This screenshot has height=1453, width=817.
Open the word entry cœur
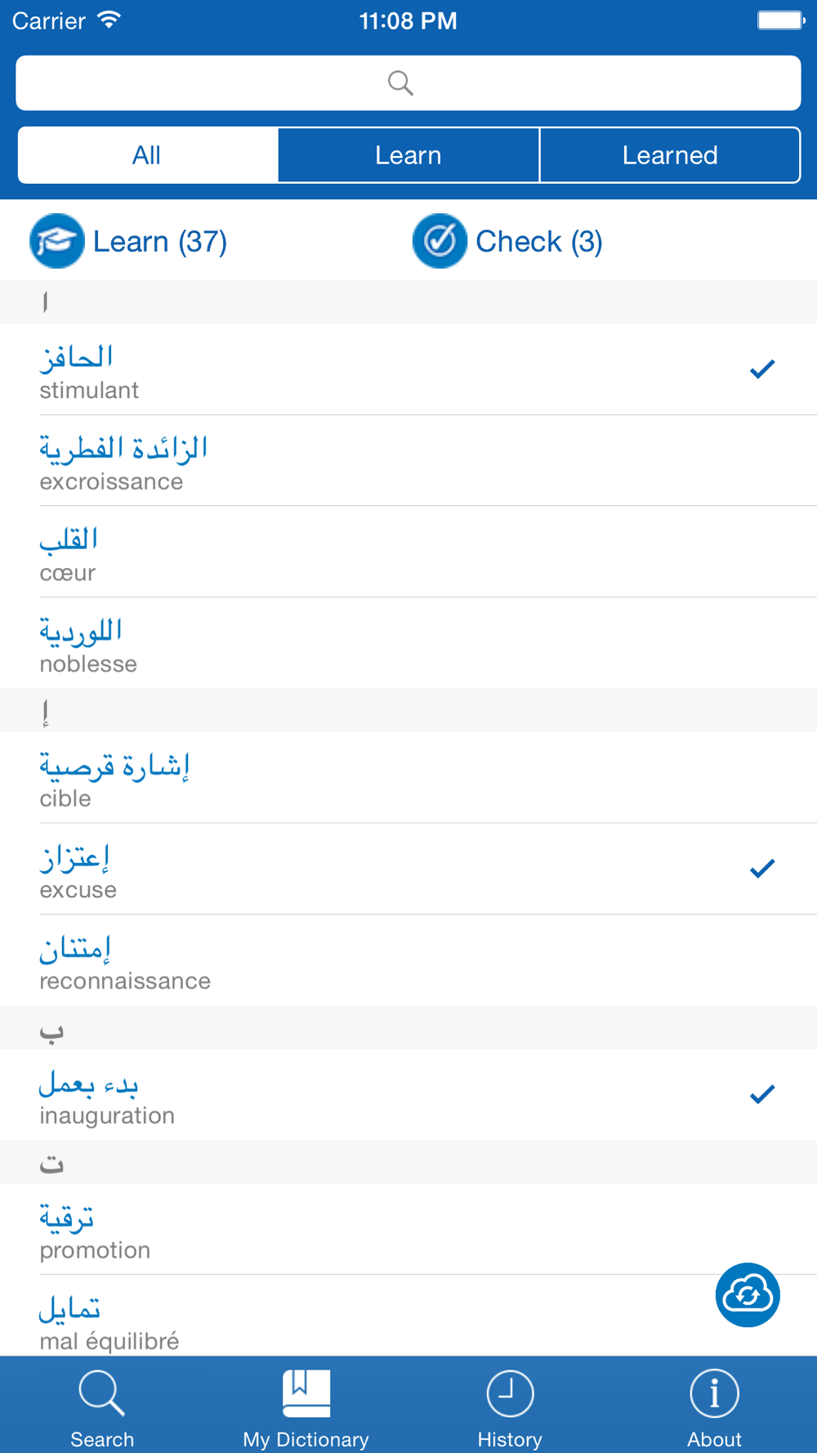[408, 552]
